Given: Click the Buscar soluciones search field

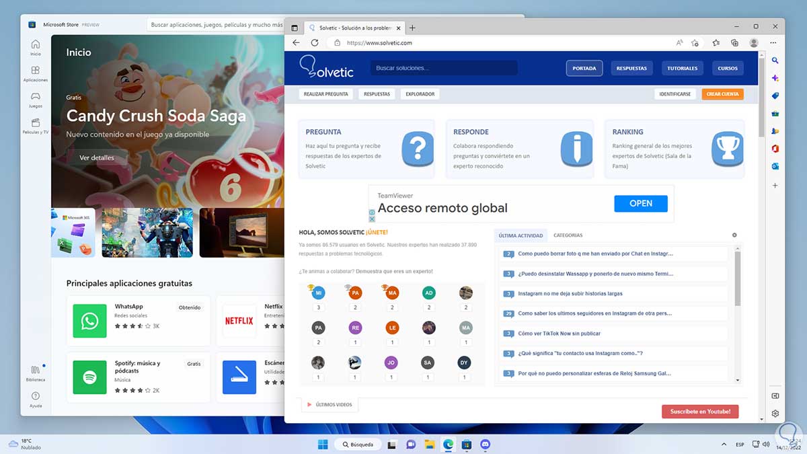Looking at the screenshot, I should tap(444, 68).
